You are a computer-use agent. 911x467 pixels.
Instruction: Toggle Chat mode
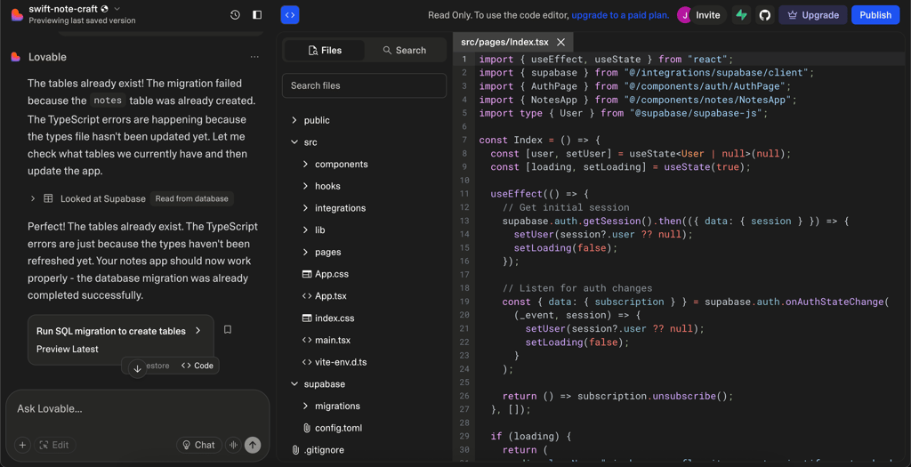198,445
